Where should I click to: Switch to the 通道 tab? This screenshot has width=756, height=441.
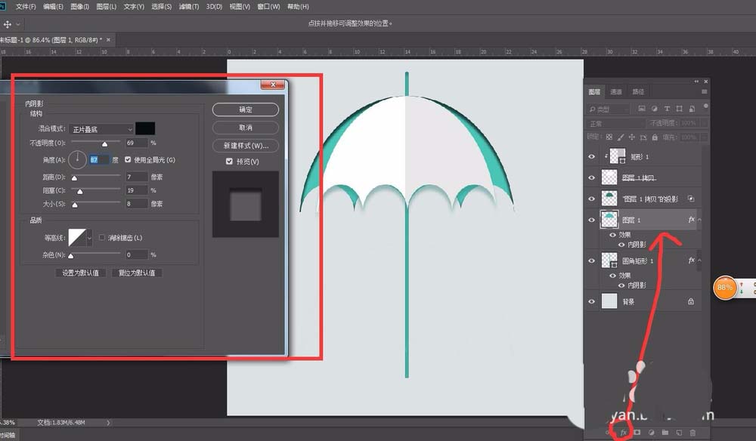click(x=616, y=91)
